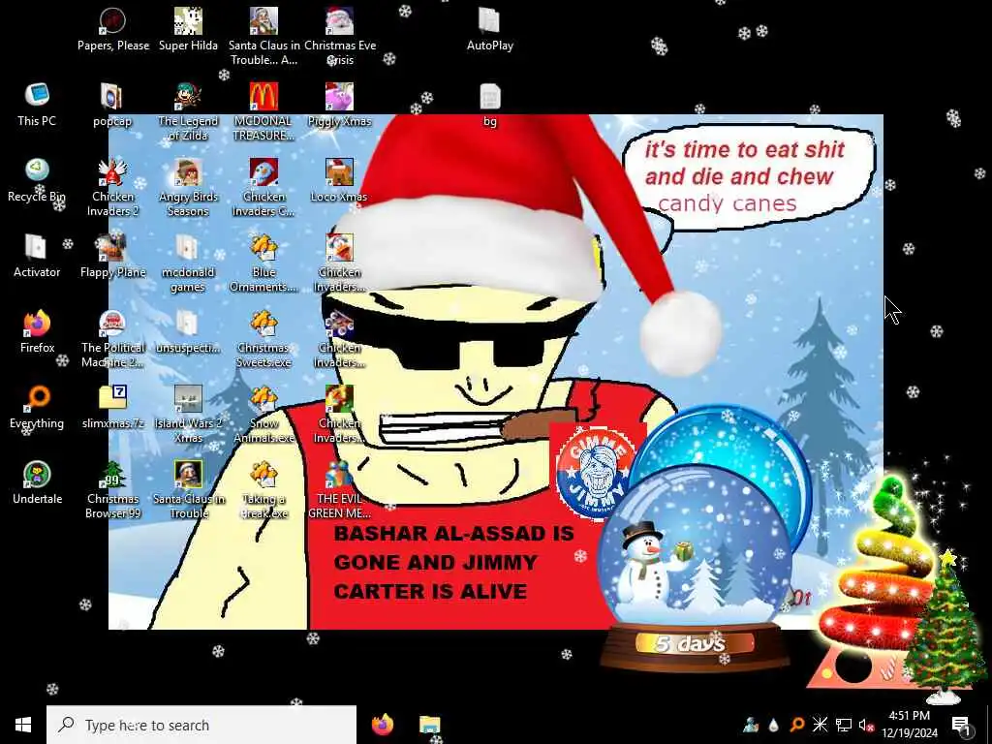This screenshot has width=992, height=744.
Task: Launch the Everything search shortcut
Action: click(37, 407)
